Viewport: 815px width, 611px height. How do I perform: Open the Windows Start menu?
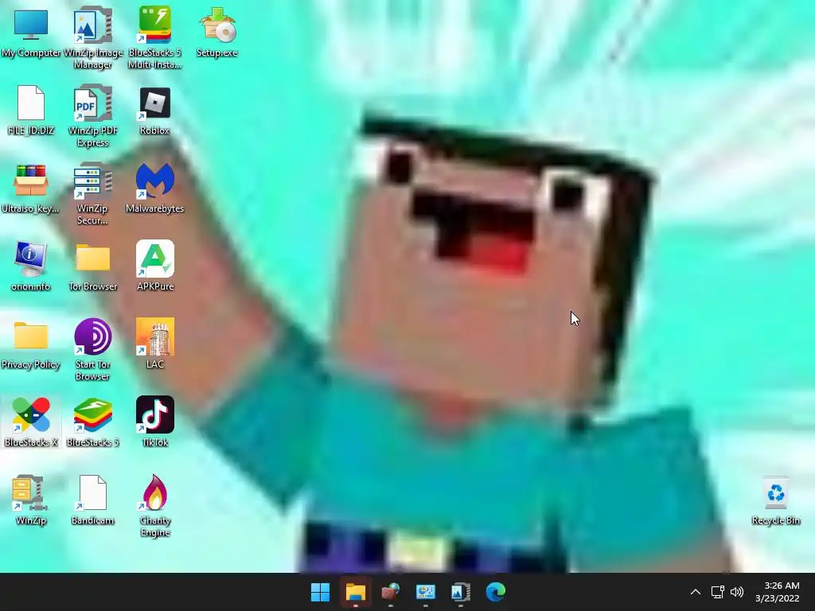pyautogui.click(x=320, y=592)
